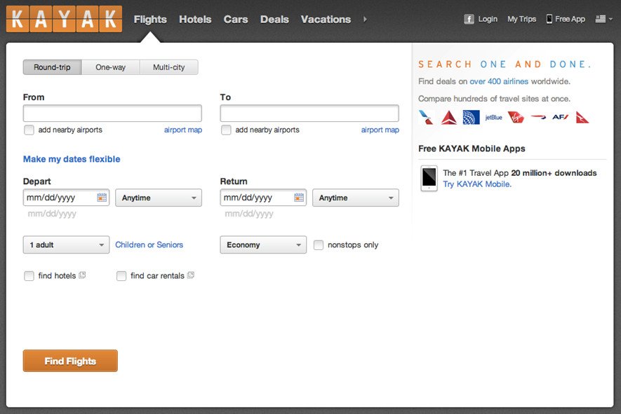Open the Depart date calendar icon
621x414 pixels.
tap(102, 198)
